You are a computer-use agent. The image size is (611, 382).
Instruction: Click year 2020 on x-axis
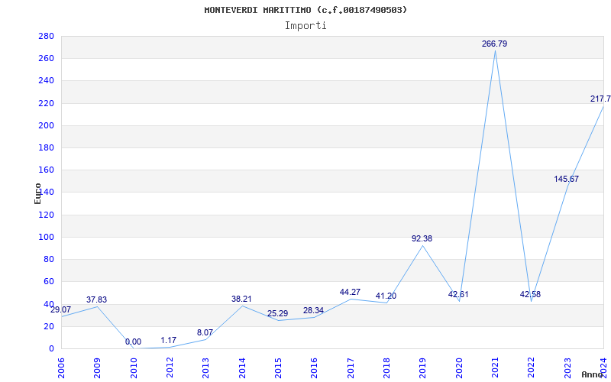coord(459,367)
